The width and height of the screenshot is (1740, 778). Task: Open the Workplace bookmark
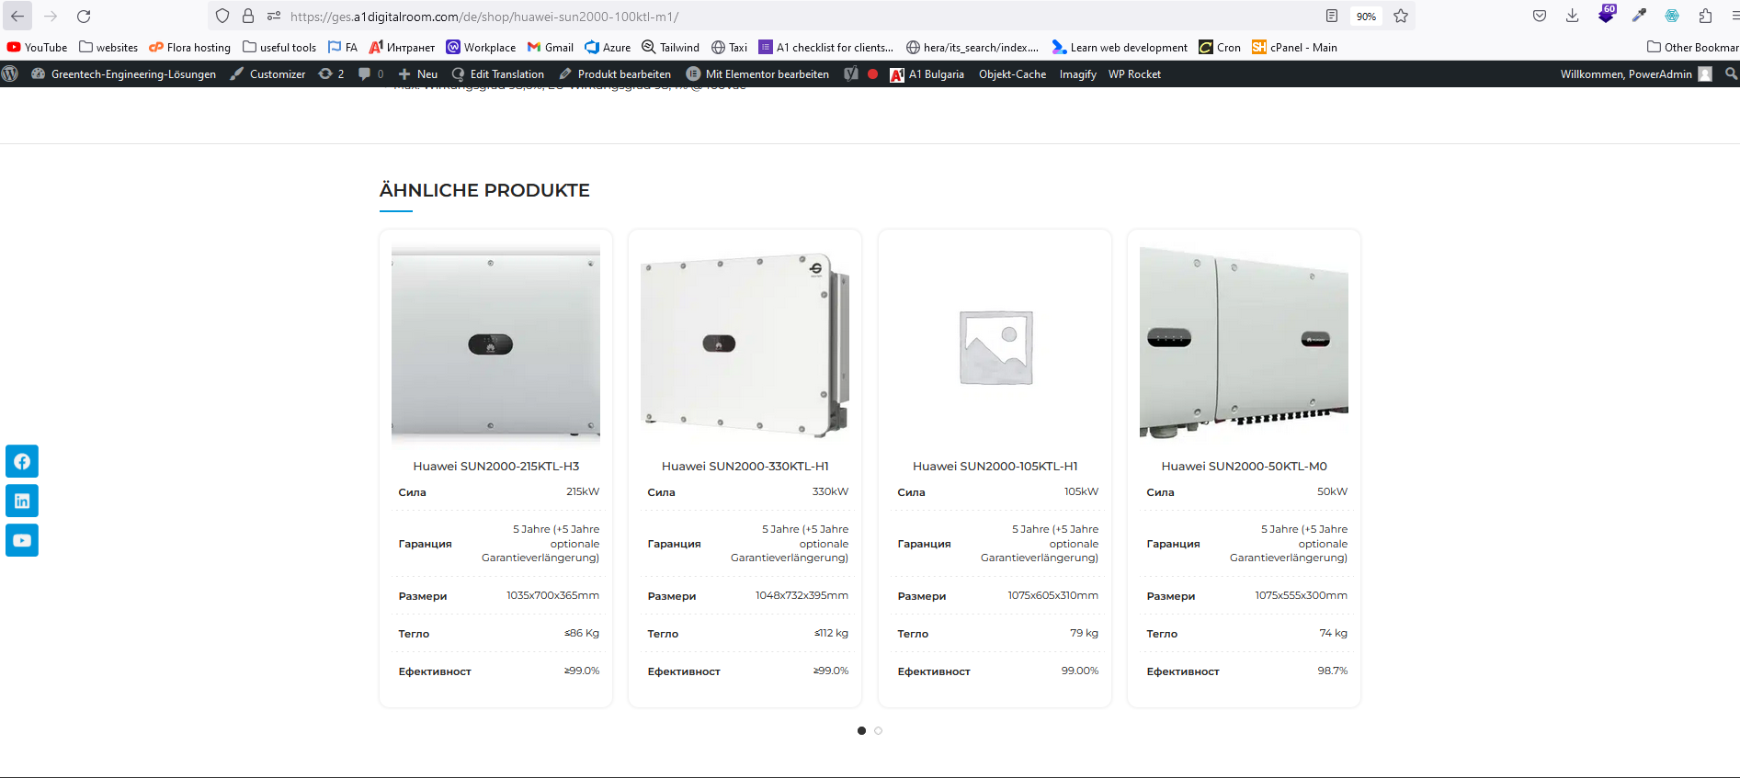[481, 47]
